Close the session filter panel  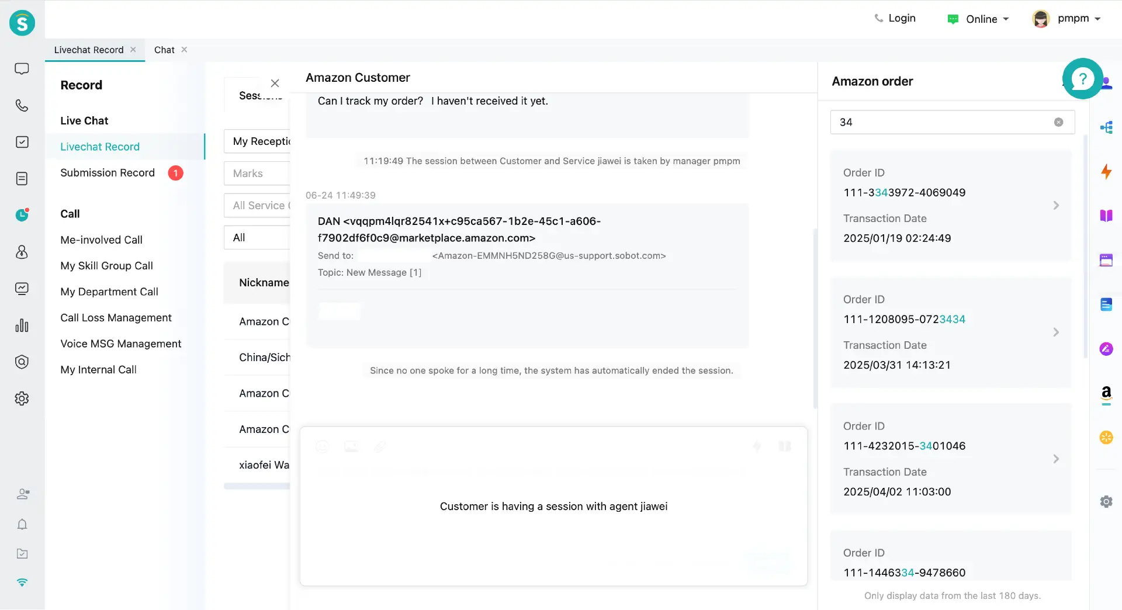point(275,83)
